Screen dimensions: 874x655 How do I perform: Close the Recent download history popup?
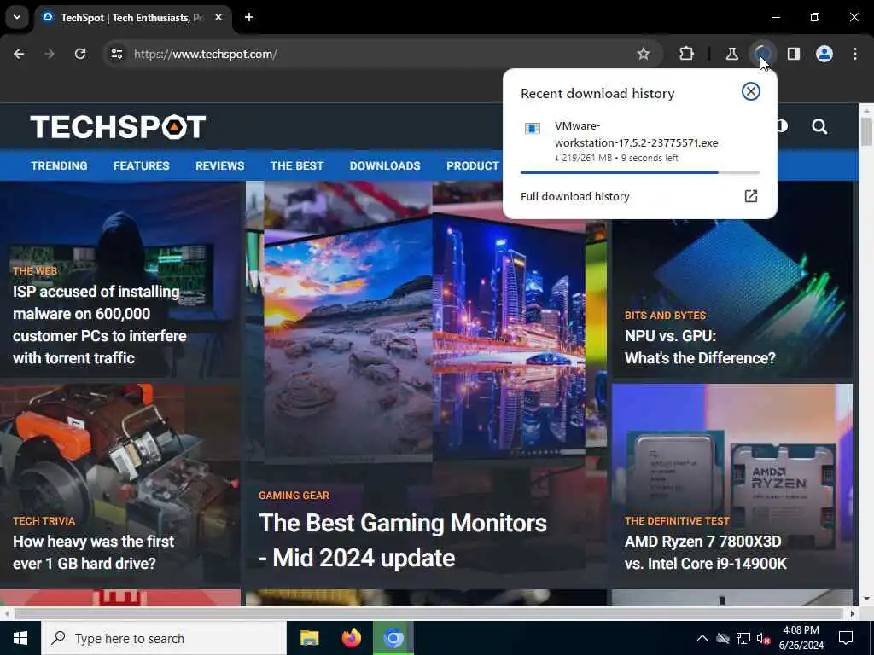(751, 91)
